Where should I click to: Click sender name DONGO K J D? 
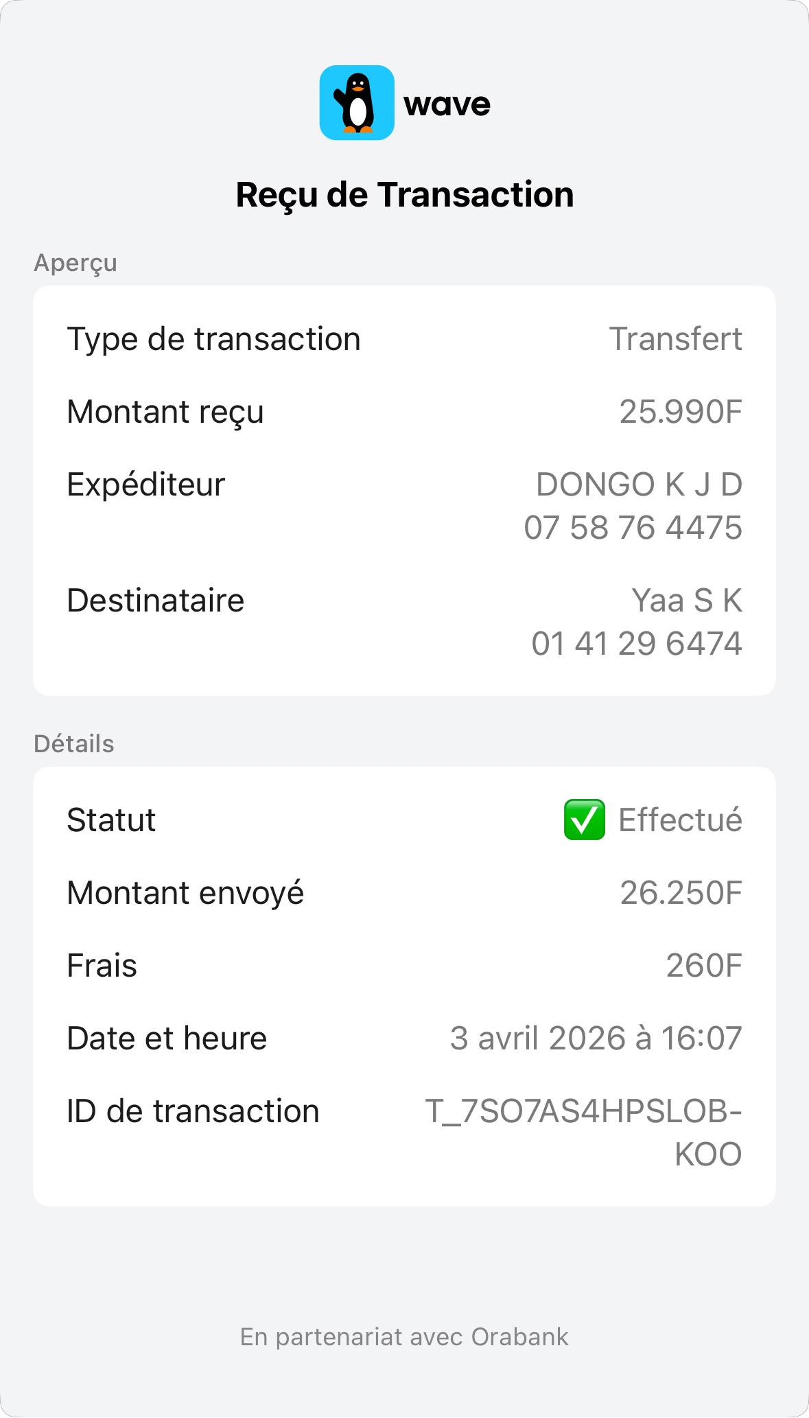(639, 485)
